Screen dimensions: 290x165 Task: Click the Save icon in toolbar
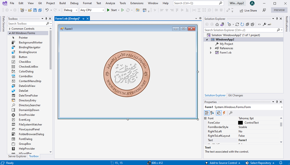[35, 10]
